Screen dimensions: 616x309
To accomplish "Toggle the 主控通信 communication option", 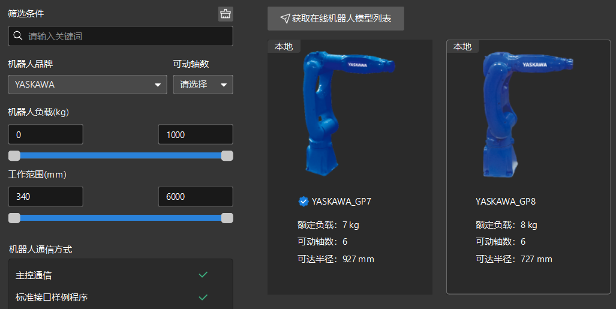I will (x=121, y=275).
